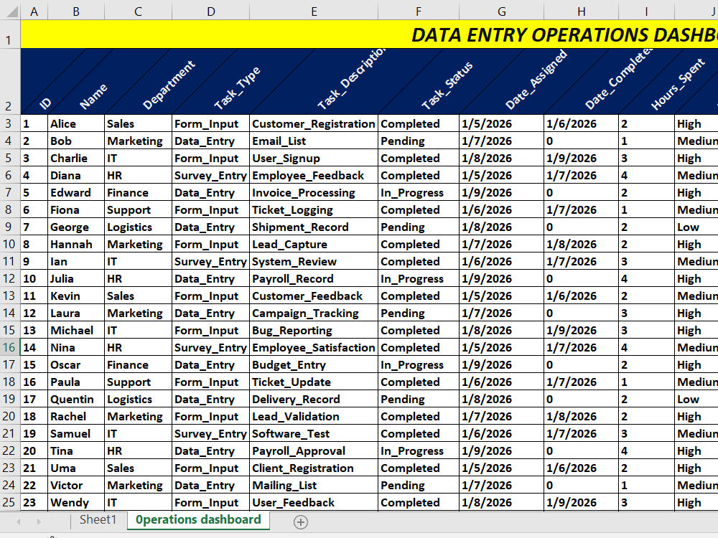This screenshot has height=538, width=718.
Task: Click the Invoice_Processing cell
Action: pos(314,192)
